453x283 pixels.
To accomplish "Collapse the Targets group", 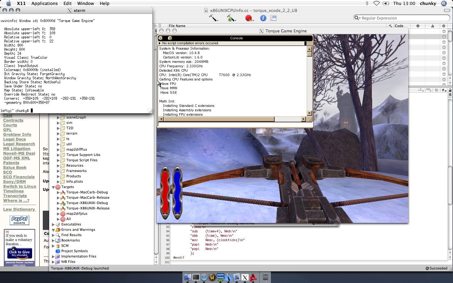I will click(53, 187).
